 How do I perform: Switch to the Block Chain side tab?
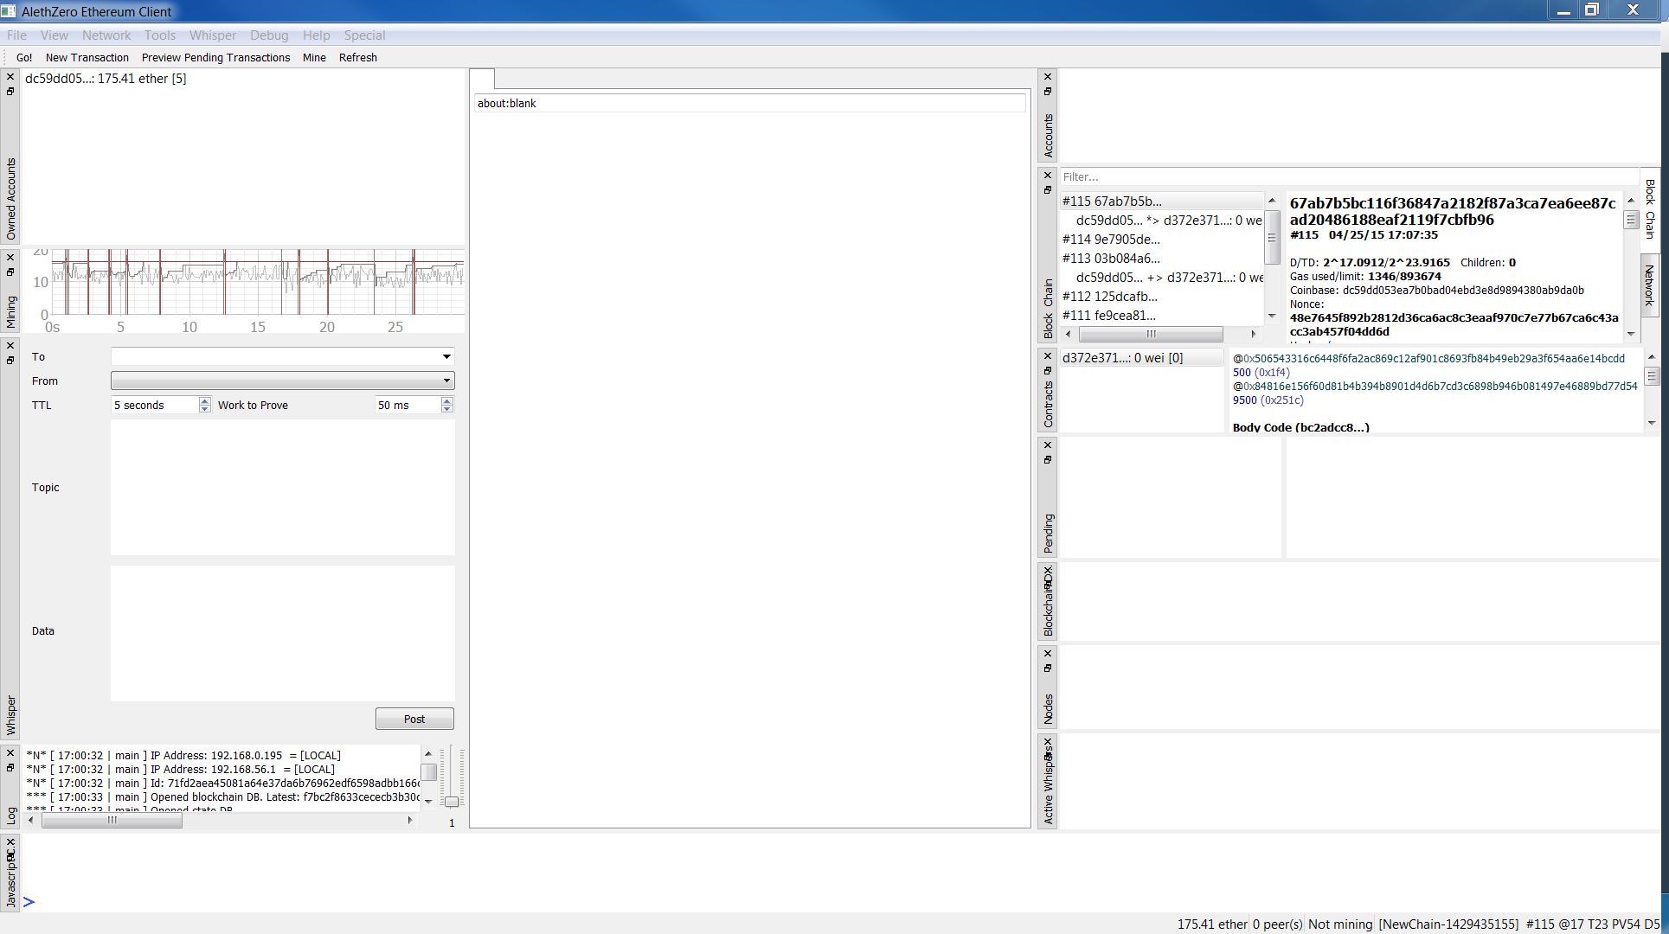click(x=1649, y=208)
